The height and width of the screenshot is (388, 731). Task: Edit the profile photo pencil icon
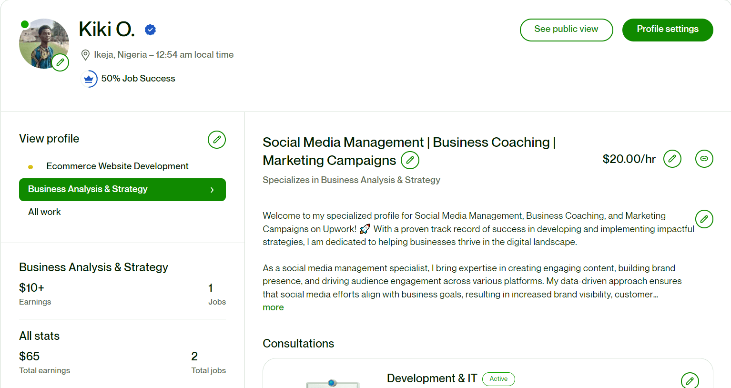pos(60,62)
